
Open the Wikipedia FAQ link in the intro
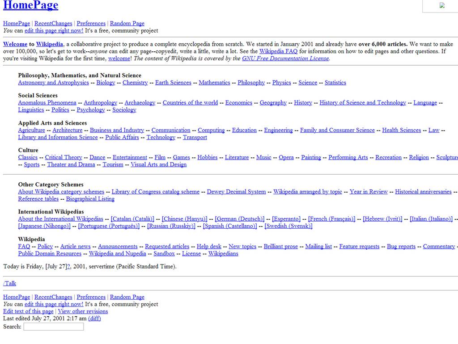point(279,51)
